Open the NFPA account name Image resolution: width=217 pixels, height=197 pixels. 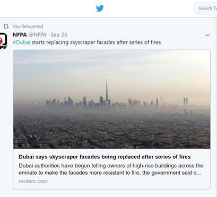coord(20,34)
